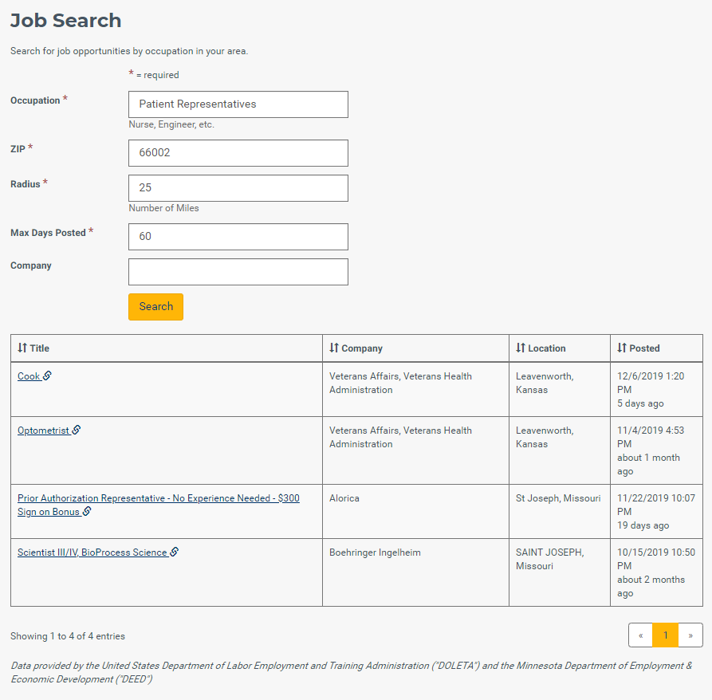Click link icon after Sign on Bonus
Viewport: 712px width, 700px height.
coord(87,511)
